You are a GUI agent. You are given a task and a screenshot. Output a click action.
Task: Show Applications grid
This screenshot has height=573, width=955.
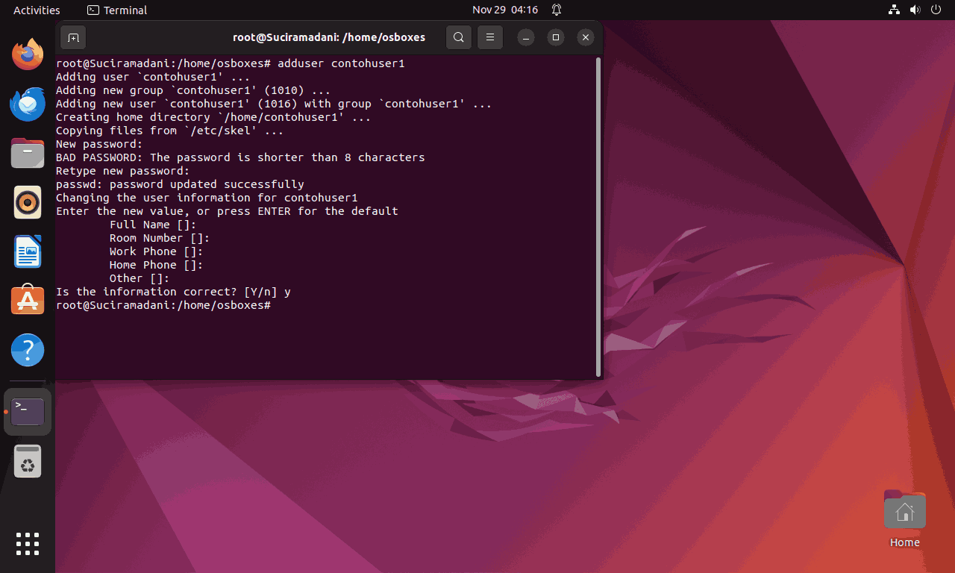pos(28,544)
